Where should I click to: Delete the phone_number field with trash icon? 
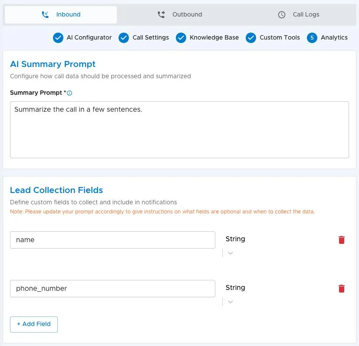[341, 289]
